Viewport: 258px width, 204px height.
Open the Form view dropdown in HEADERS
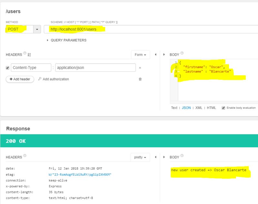(140, 55)
